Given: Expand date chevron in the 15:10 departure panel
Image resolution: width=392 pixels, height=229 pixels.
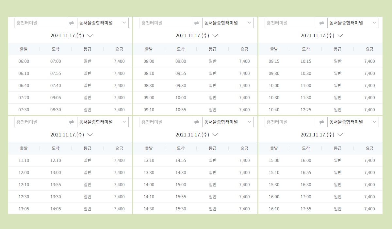Looking at the screenshot, I should 340,135.
